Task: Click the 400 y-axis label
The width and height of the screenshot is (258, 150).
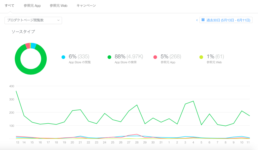Action: (x=12, y=86)
